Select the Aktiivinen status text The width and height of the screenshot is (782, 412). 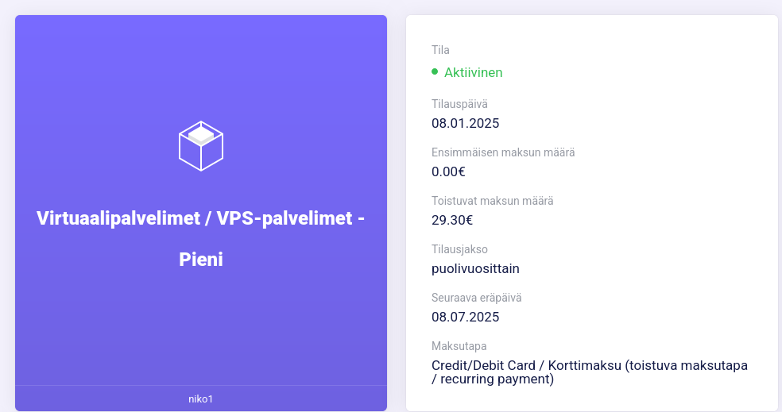click(474, 73)
